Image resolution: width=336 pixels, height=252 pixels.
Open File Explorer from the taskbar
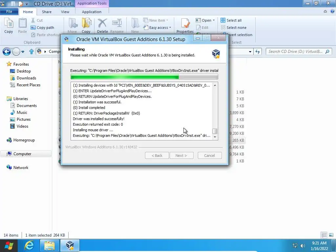click(50, 245)
